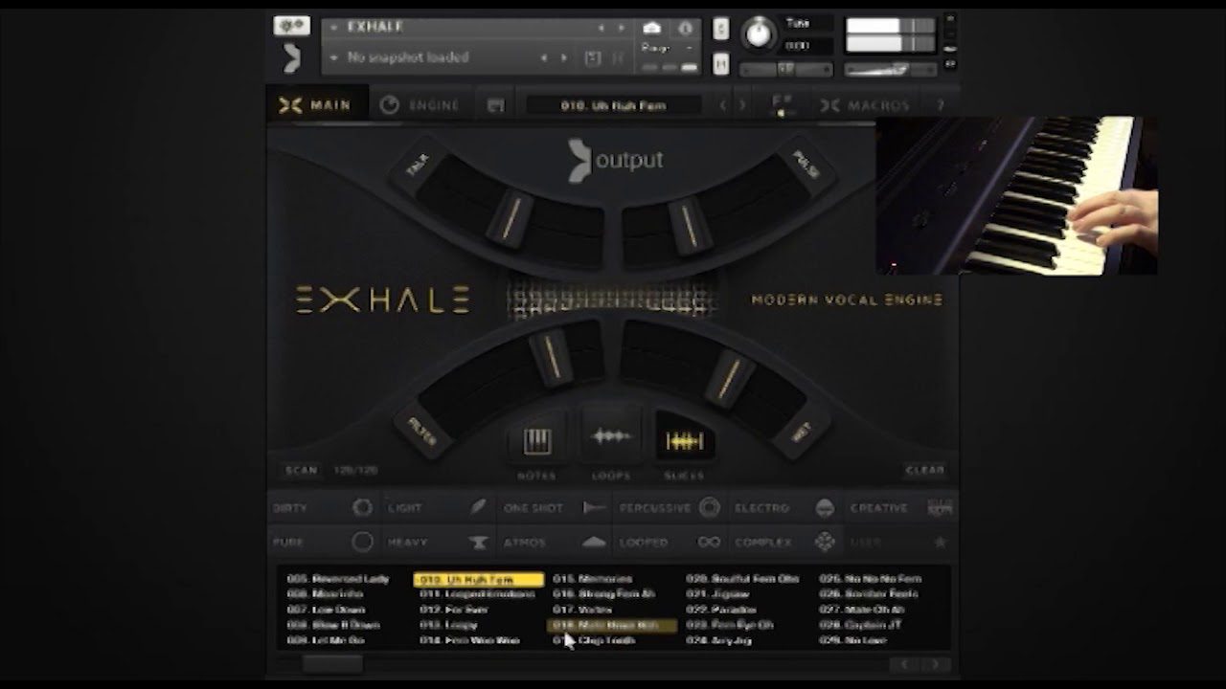The height and width of the screenshot is (689, 1226).
Task: Select preset 029. No Love
Action: [852, 640]
